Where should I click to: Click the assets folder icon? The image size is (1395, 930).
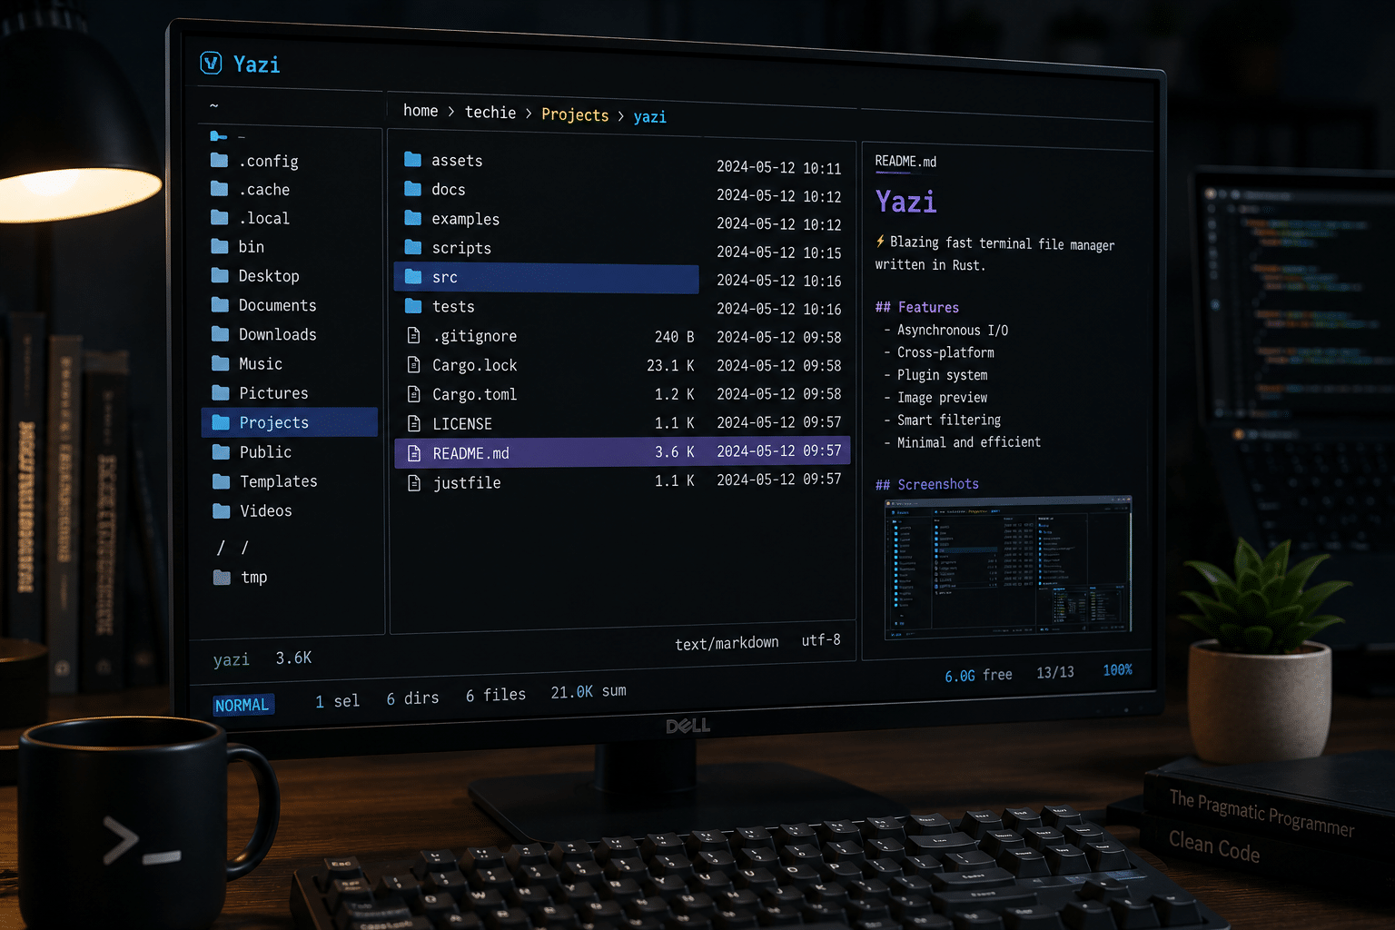pos(412,160)
